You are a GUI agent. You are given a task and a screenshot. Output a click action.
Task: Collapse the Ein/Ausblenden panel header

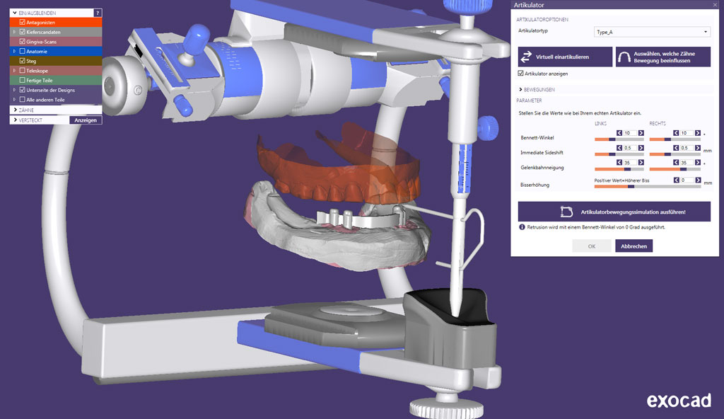tap(15, 13)
